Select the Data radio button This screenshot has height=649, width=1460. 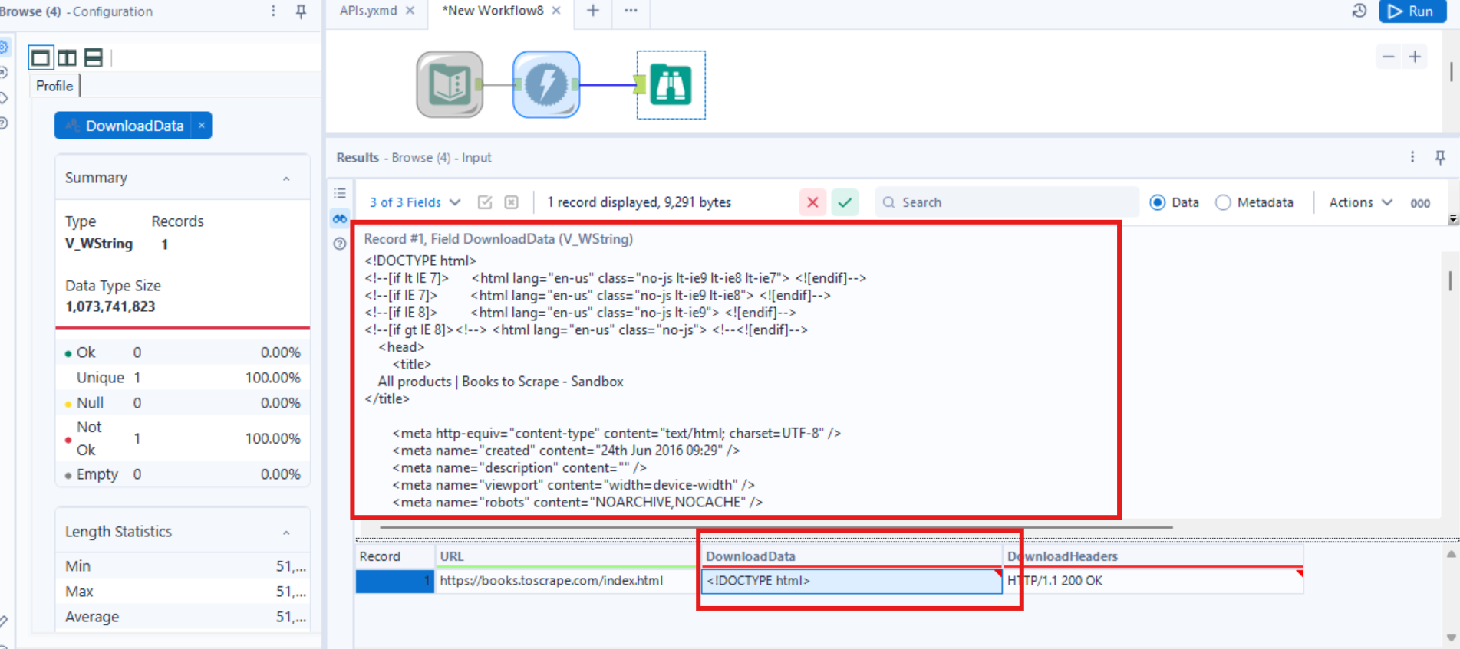click(x=1157, y=202)
